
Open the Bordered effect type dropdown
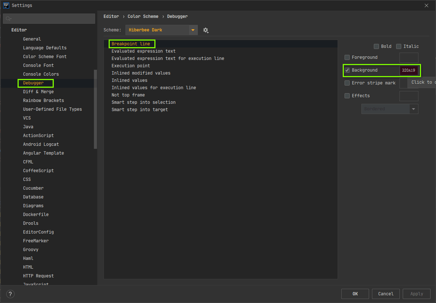pos(390,109)
